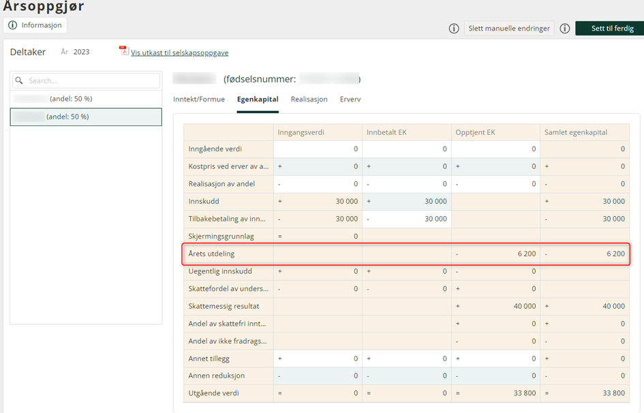Click Årets utdeling Opptjent EK 6 200
Screen dimensions: 644x413
point(495,254)
